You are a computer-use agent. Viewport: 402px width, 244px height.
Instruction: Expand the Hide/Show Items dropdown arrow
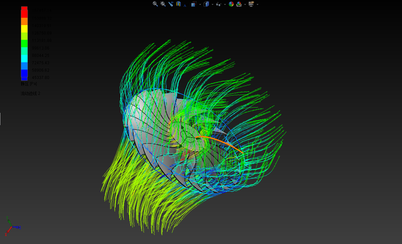coord(225,4)
